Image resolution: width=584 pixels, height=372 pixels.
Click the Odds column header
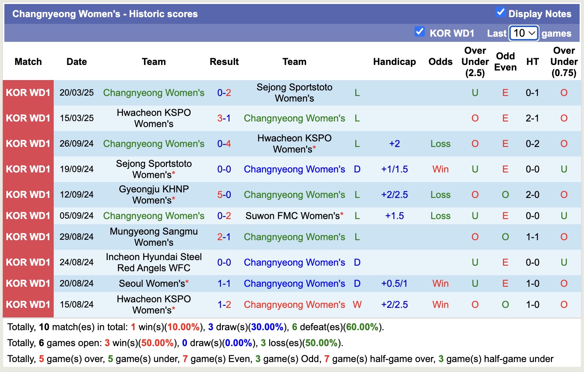tap(440, 62)
